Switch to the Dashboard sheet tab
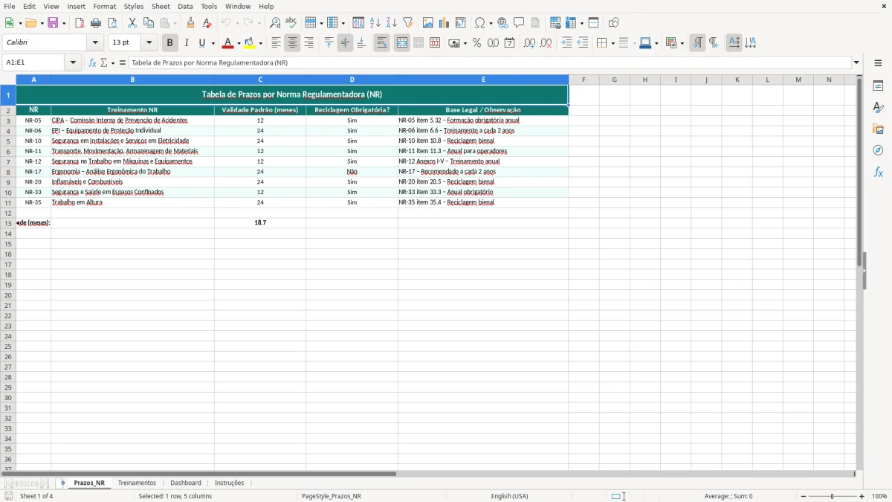Screen dimensions: 892x502 186,483
